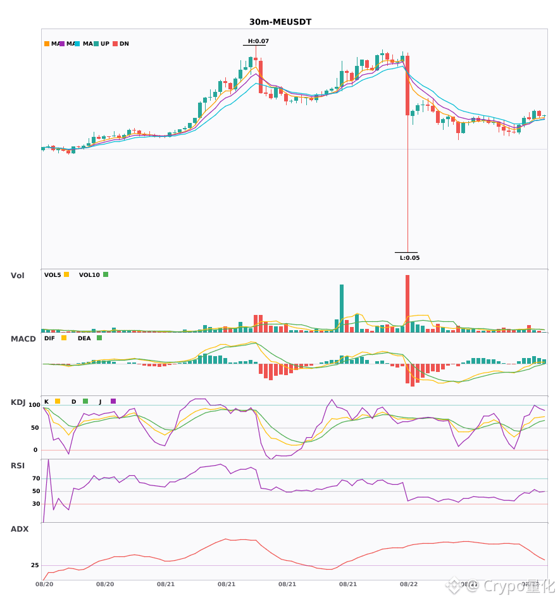560x602 pixels.
Task: Click the cyan MA legend swatch
Action: point(77,44)
